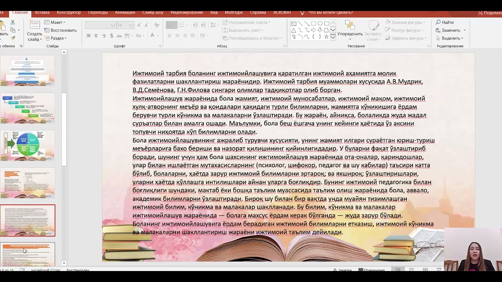Click Преобразовать в SmartArt button
502x282 pixels.
click(252, 38)
